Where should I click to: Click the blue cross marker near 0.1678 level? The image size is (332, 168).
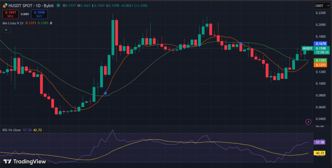241,43
